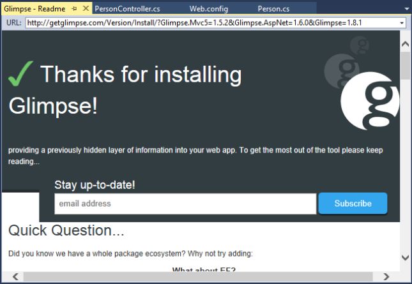Switch to the Person.cs tab
The width and height of the screenshot is (412, 284).
tap(273, 9)
